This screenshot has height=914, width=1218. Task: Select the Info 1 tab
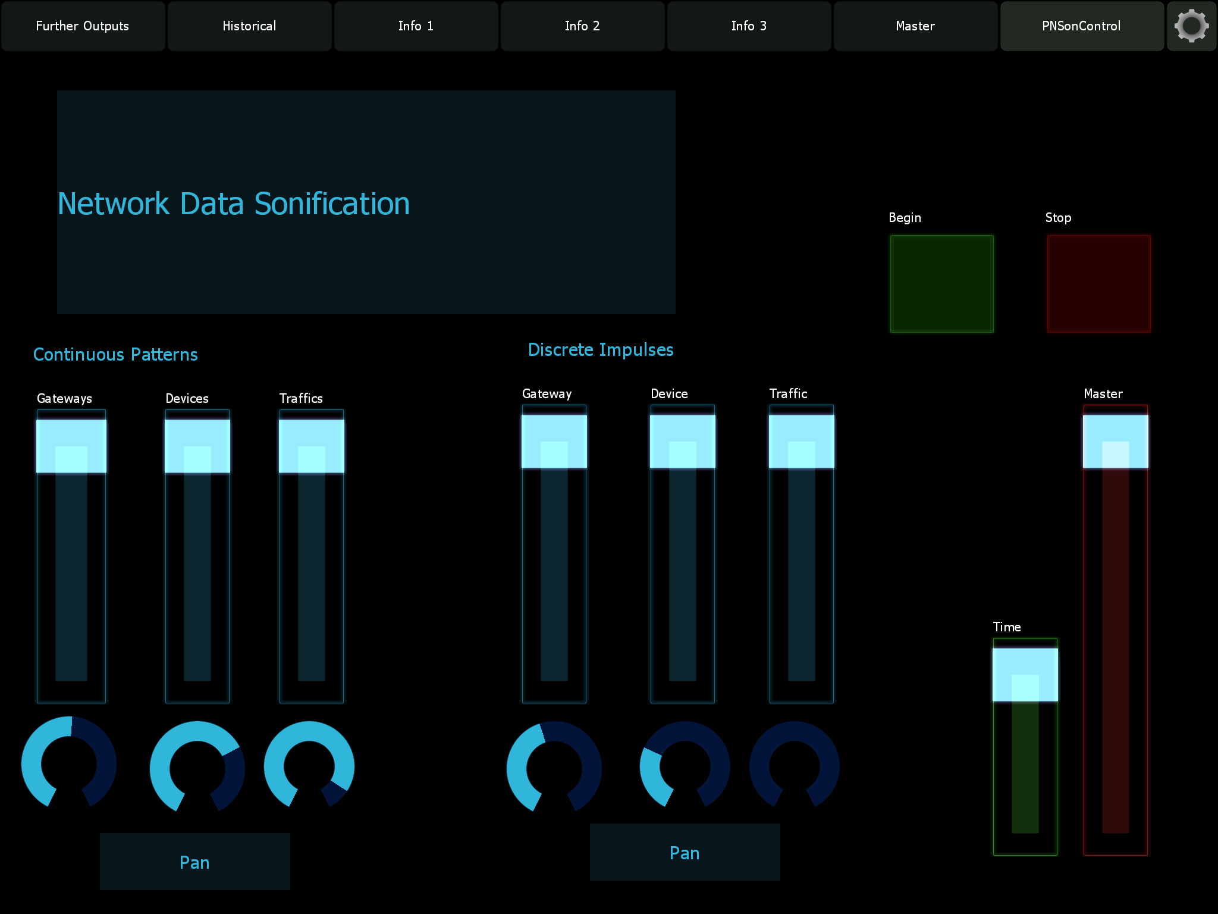click(x=416, y=26)
